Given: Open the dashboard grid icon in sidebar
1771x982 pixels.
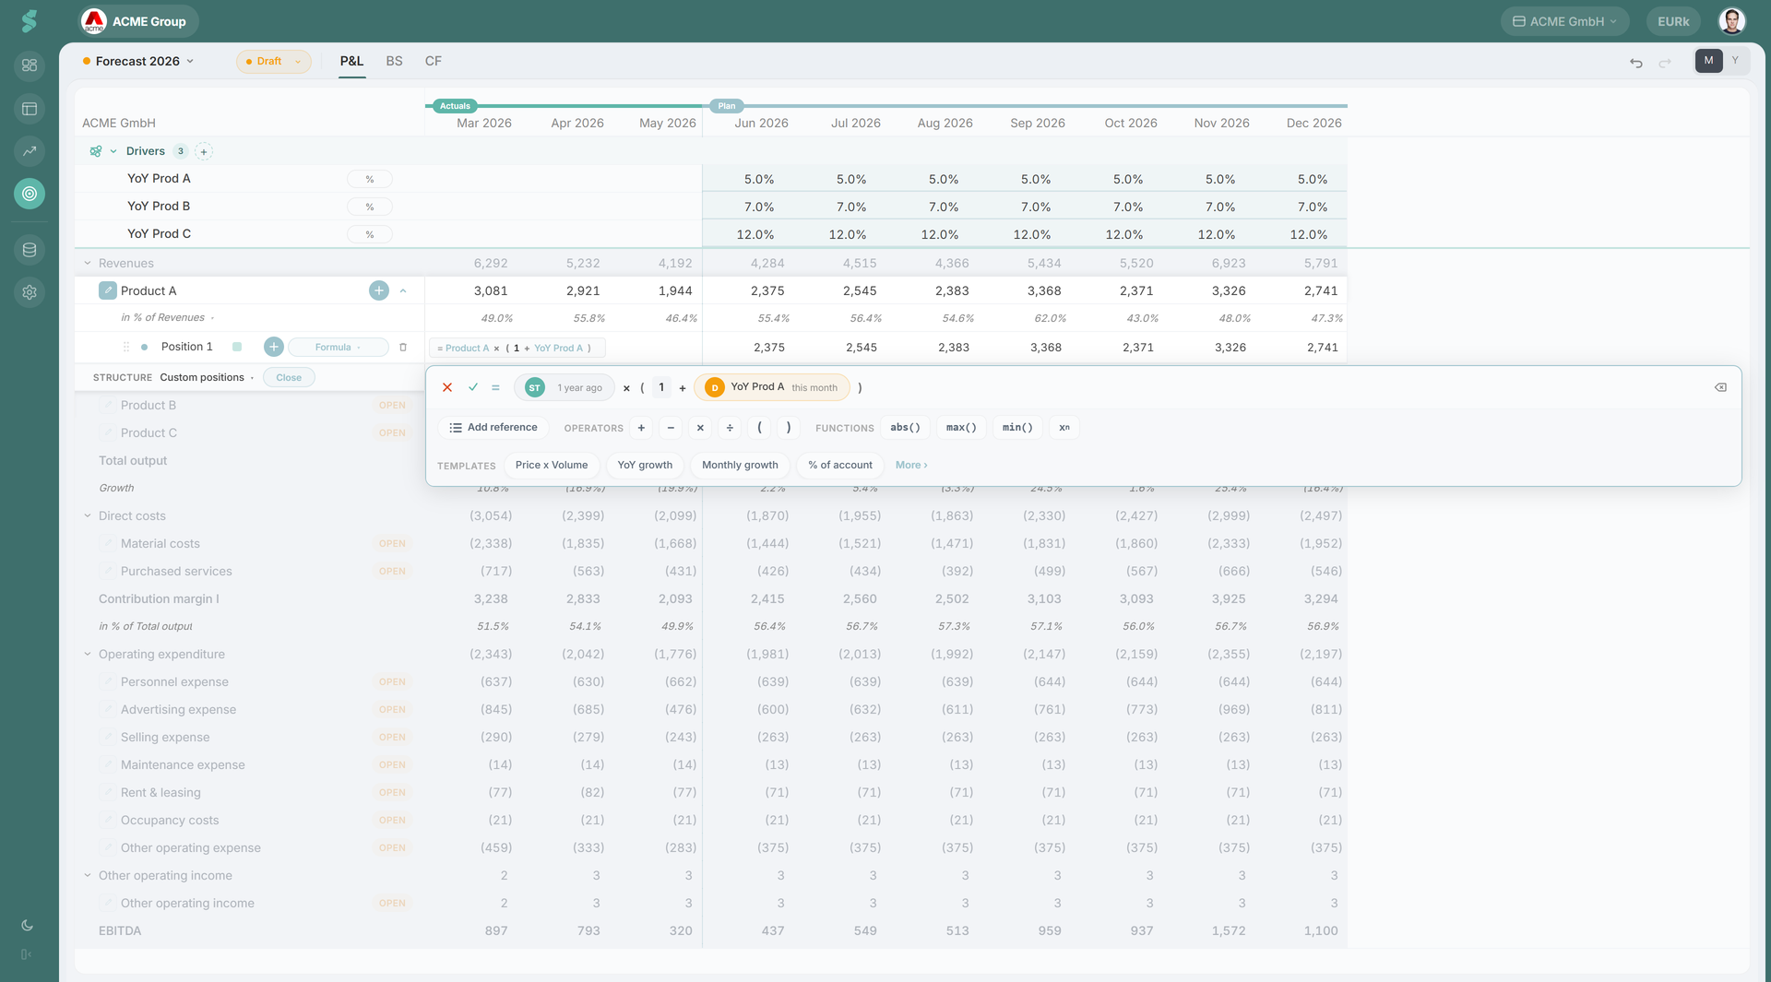Looking at the screenshot, I should point(30,65).
